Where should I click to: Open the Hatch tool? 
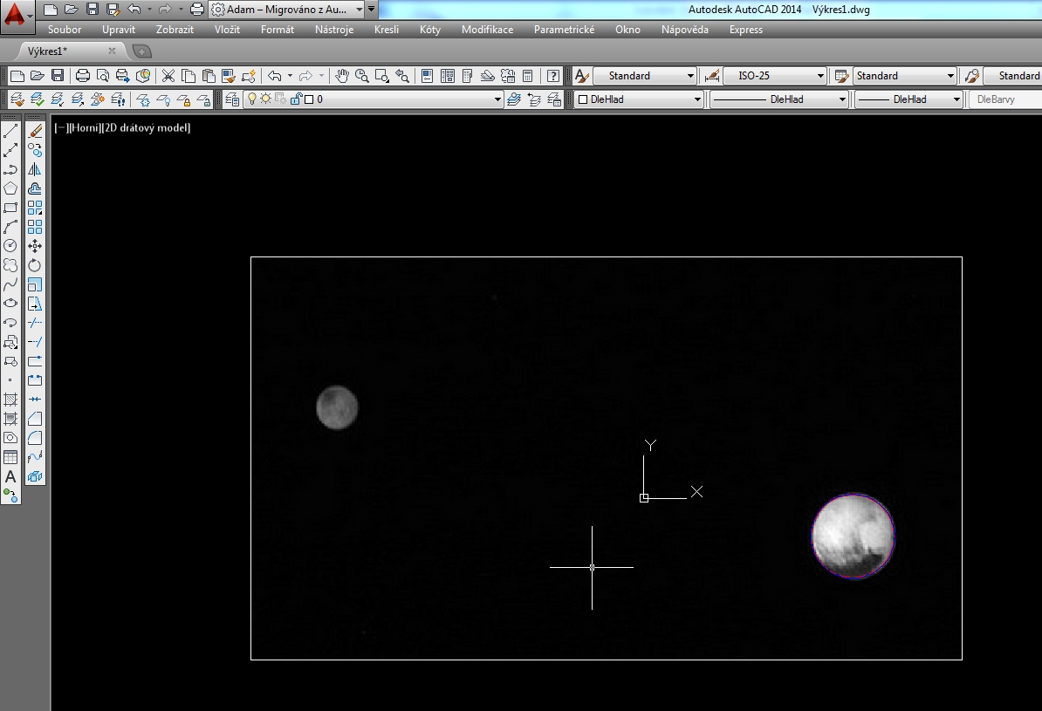click(10, 400)
